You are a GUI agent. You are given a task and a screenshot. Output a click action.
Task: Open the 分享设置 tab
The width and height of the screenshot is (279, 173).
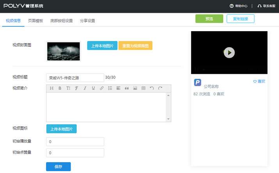(87, 21)
